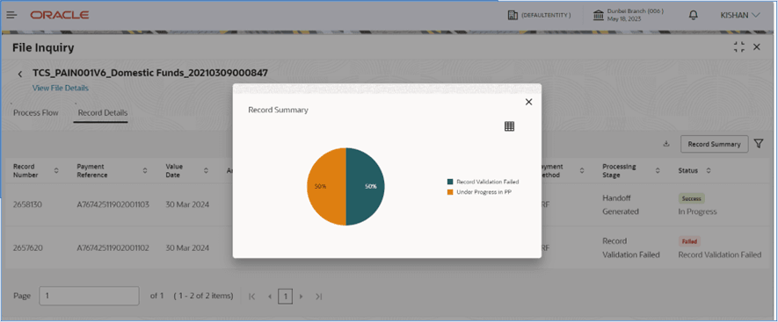Select the Record Details tab

[103, 112]
